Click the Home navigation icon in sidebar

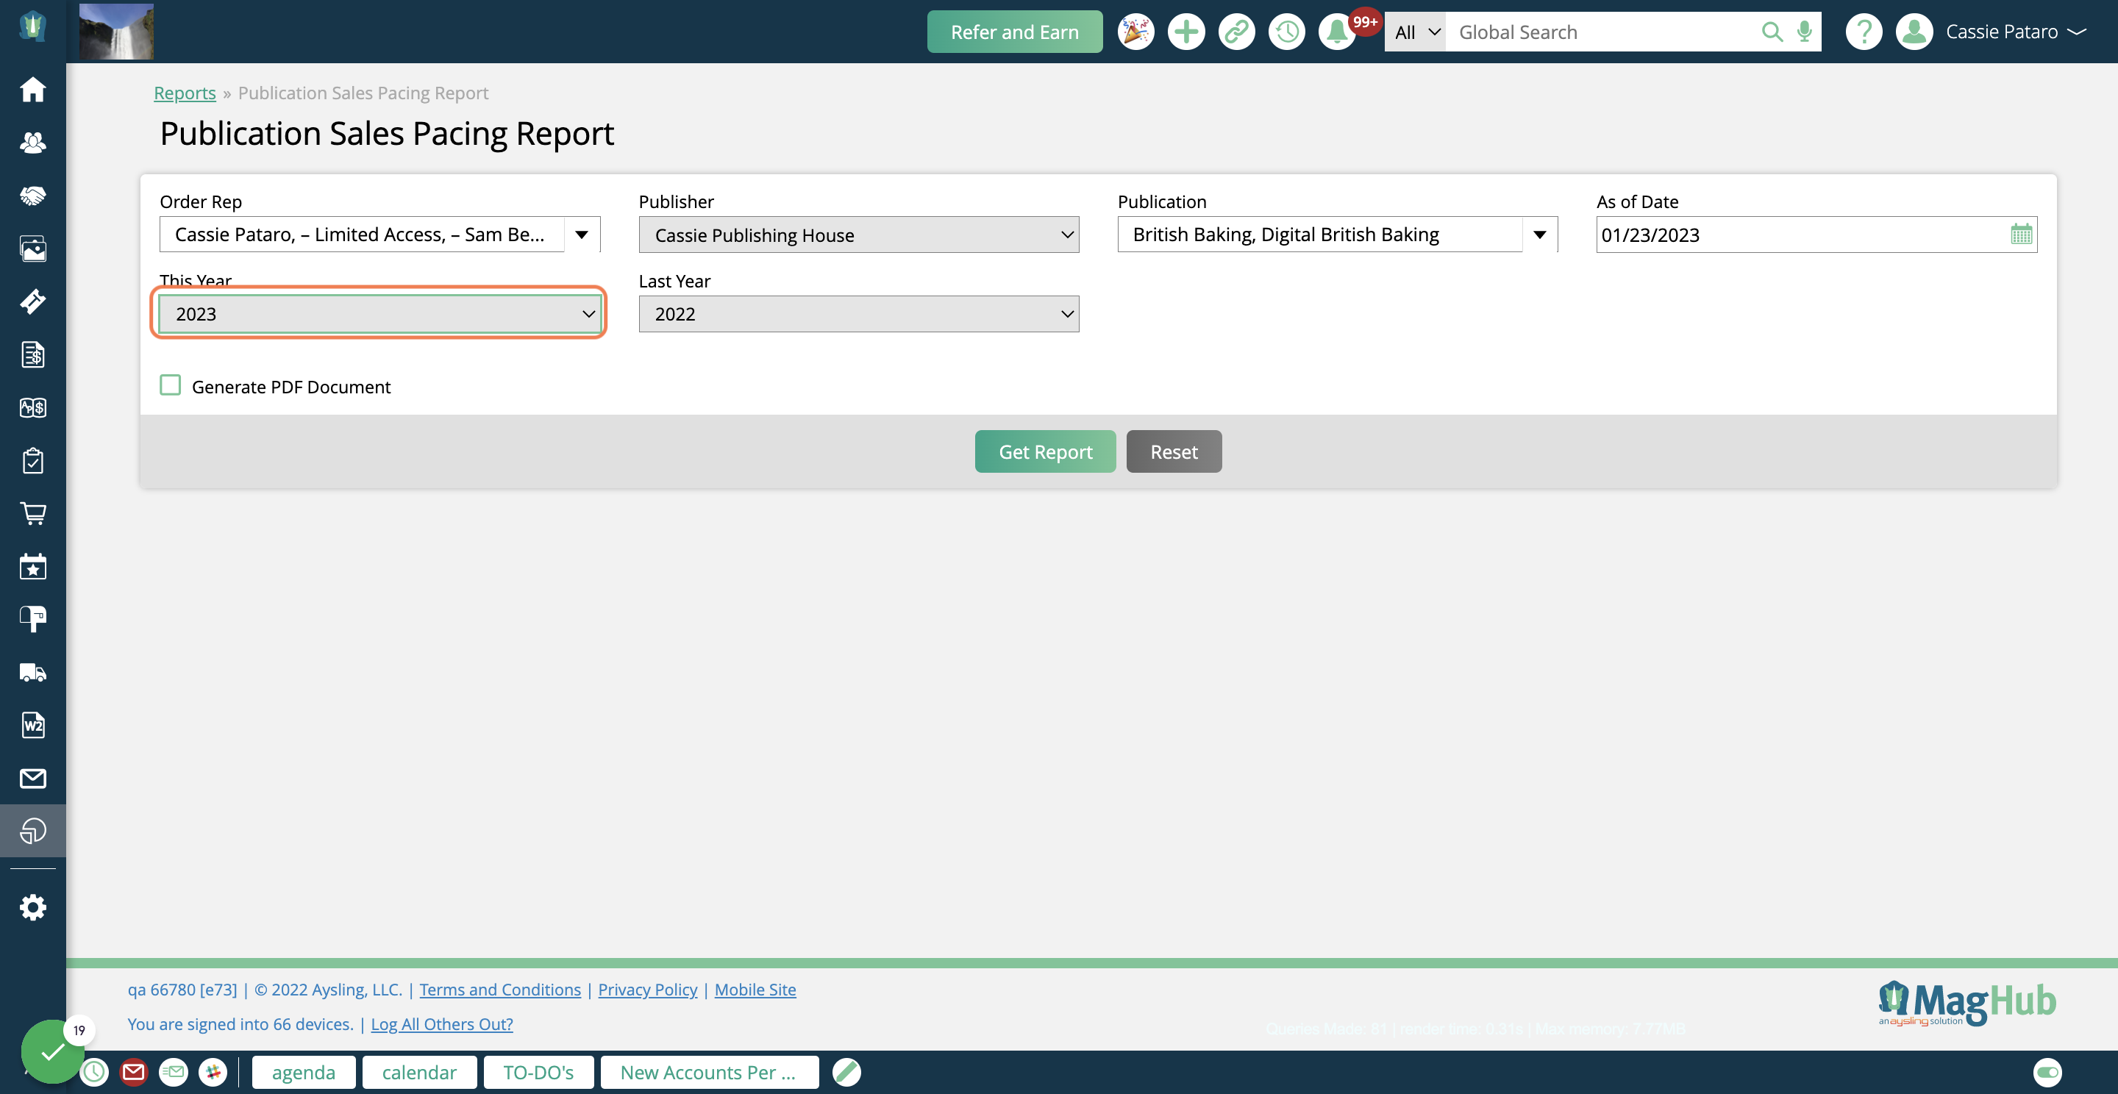point(32,88)
